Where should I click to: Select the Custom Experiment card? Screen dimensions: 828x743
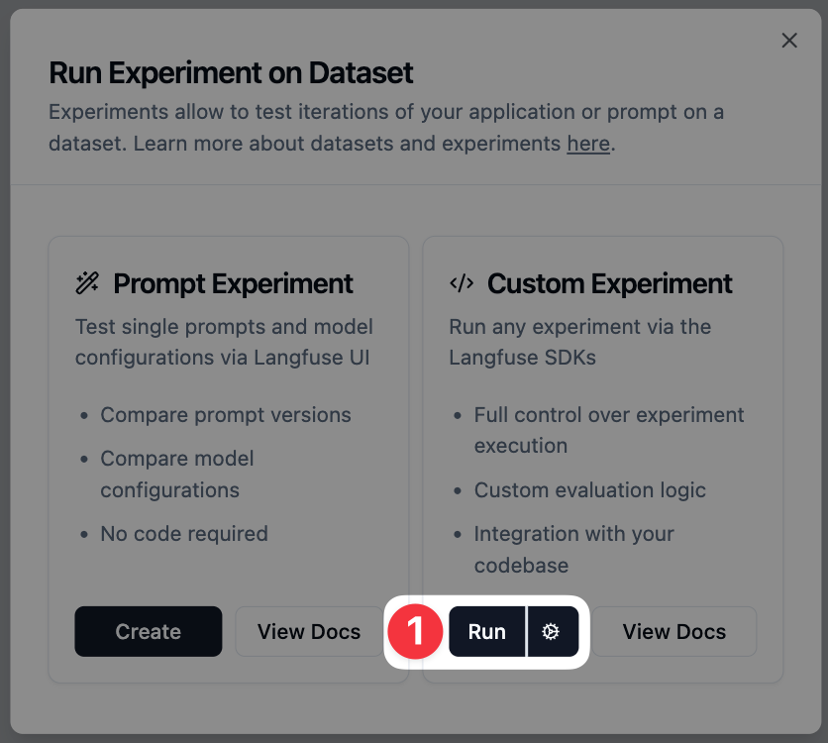(x=603, y=416)
